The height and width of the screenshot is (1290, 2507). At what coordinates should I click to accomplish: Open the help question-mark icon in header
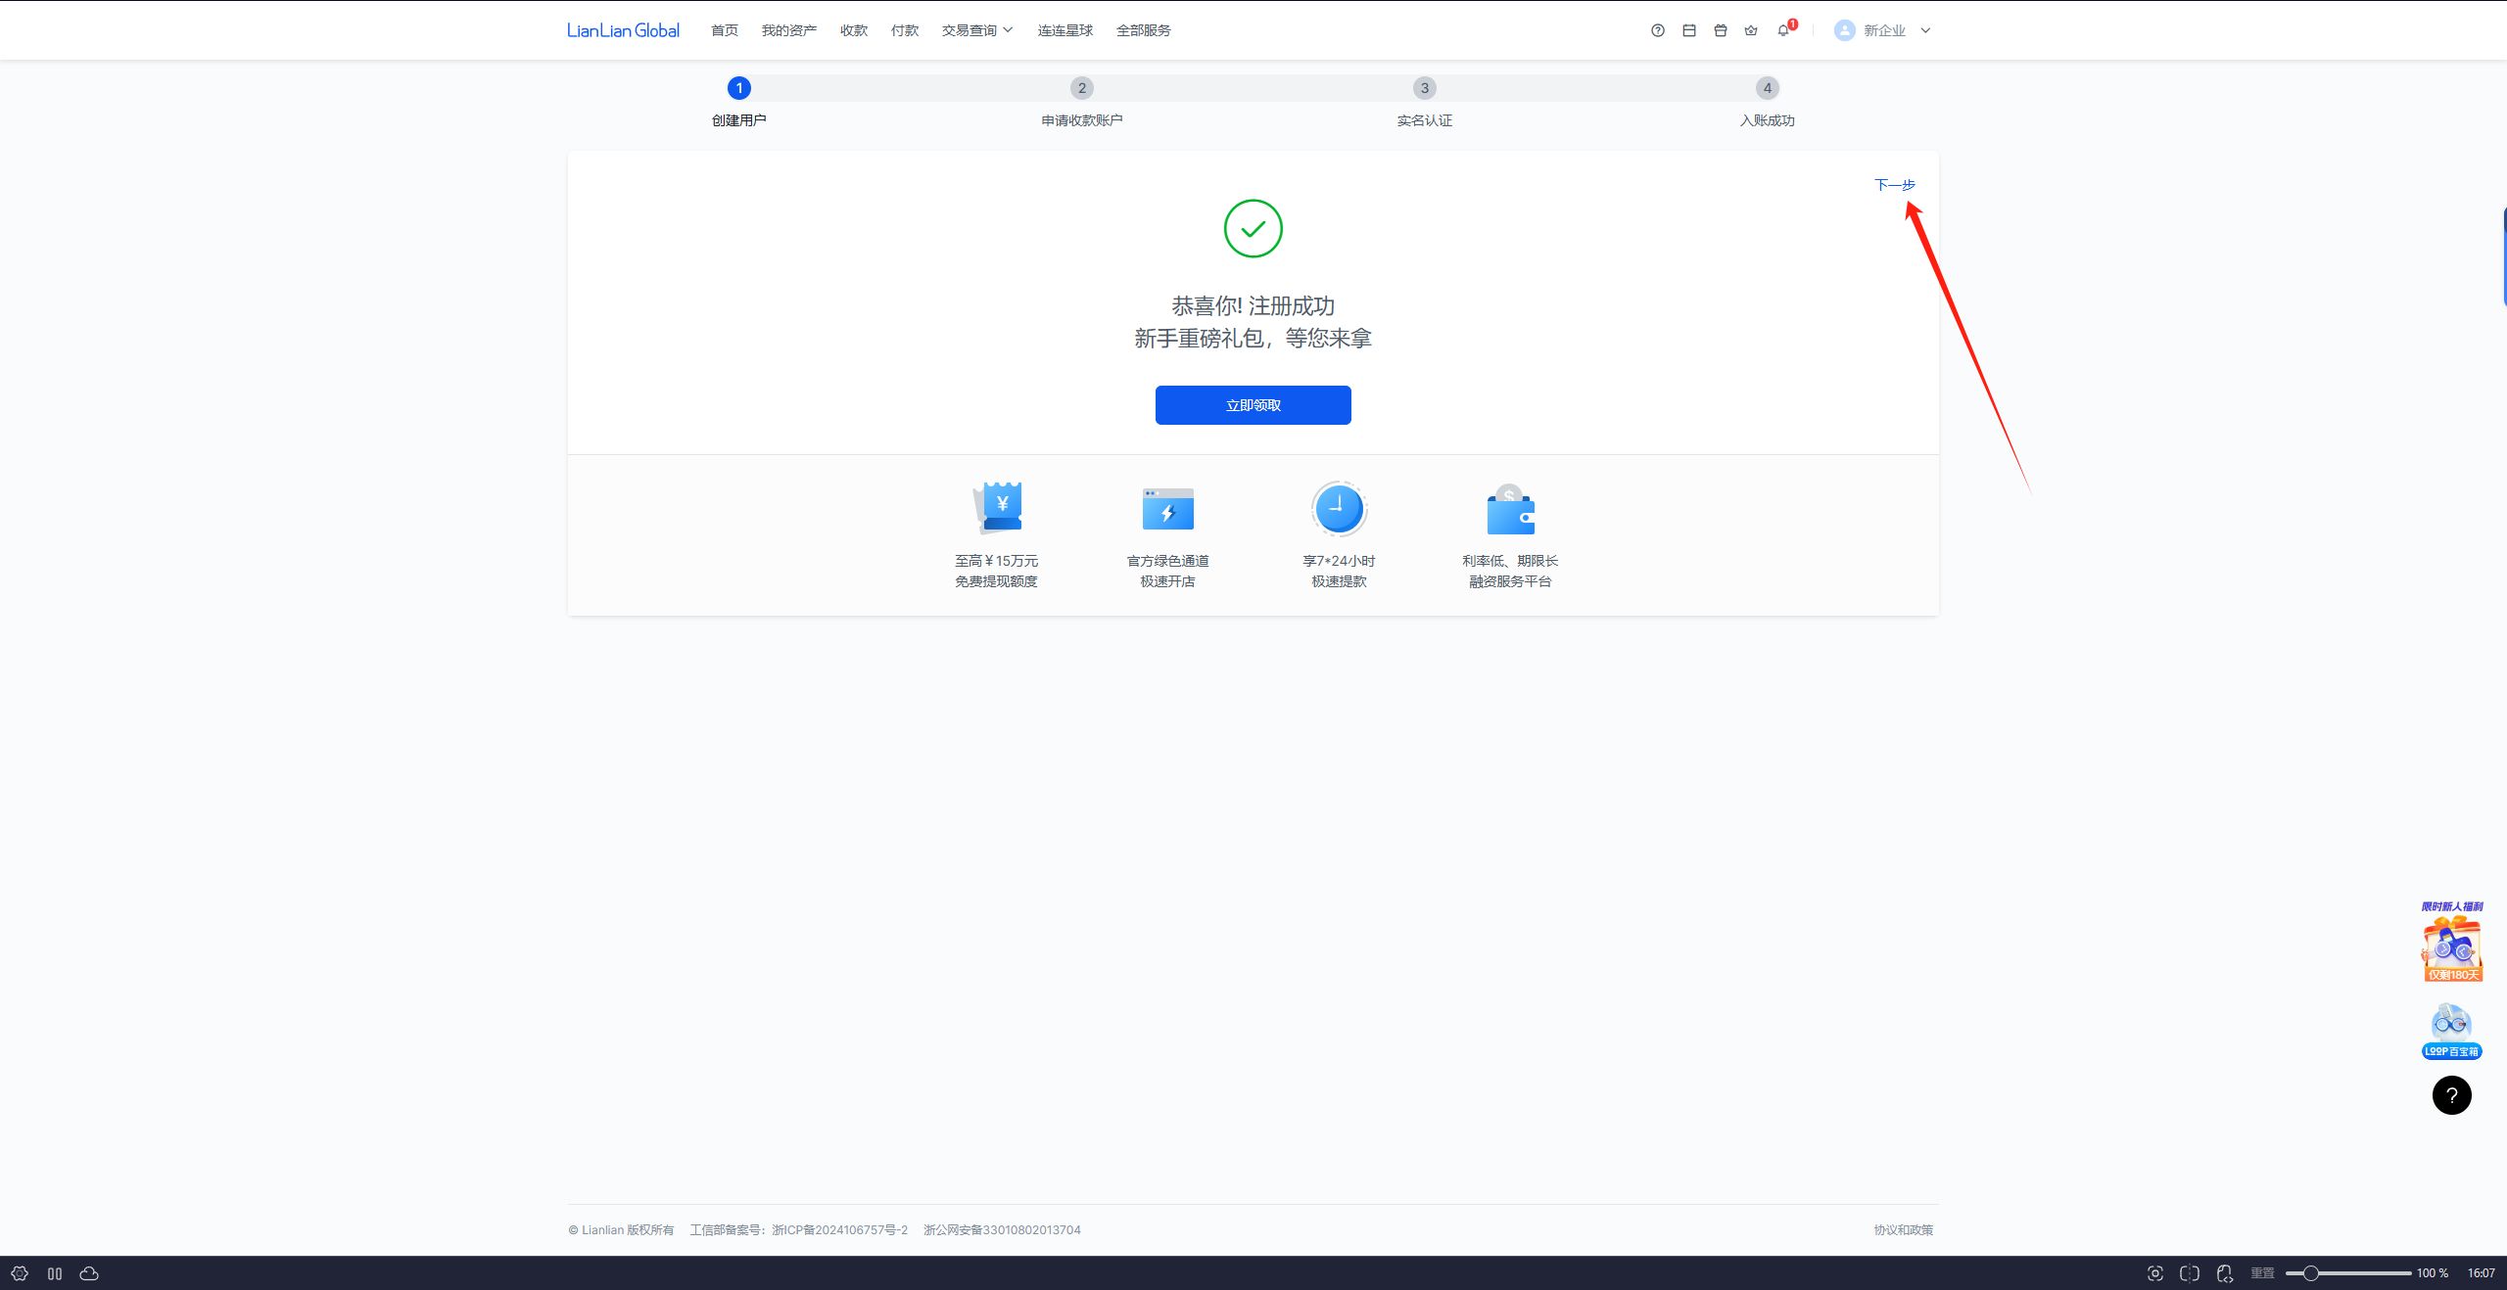click(1657, 30)
